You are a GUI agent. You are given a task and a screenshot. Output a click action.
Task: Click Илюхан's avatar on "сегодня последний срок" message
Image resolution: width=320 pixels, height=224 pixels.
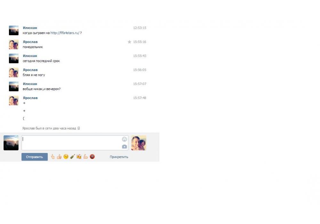click(x=13, y=59)
